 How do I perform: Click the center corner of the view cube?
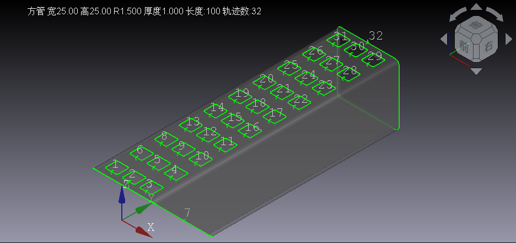(x=476, y=38)
